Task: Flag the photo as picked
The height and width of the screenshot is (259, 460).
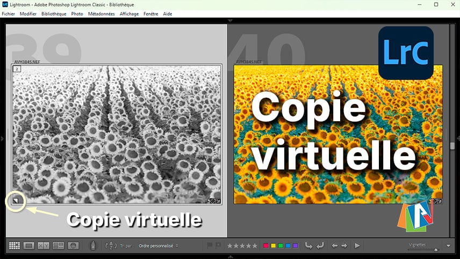Action: [210, 246]
